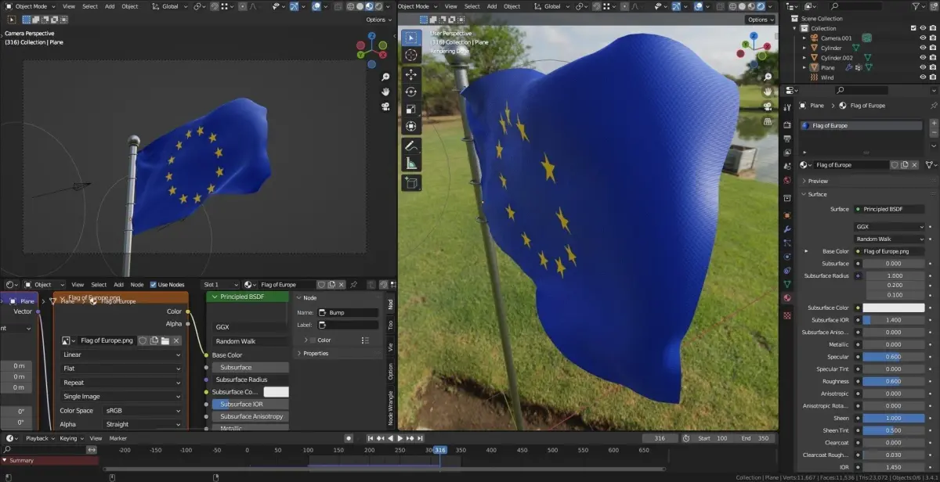Click the new material copy icon in Properties
The width and height of the screenshot is (940, 482).
(x=905, y=165)
